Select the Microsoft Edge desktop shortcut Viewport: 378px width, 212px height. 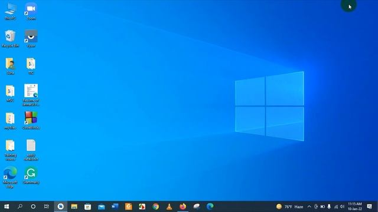[x=10, y=177]
